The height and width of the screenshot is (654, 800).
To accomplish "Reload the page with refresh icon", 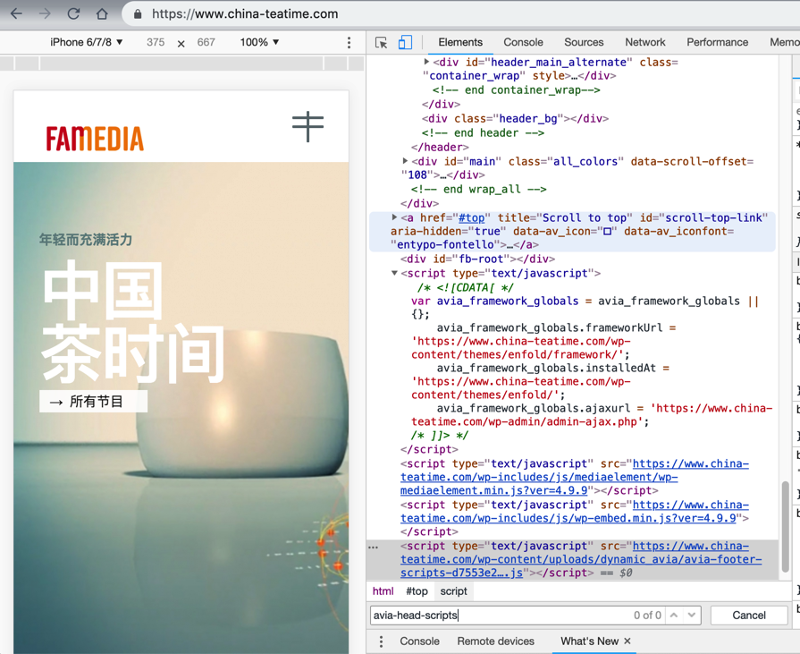I will [73, 14].
